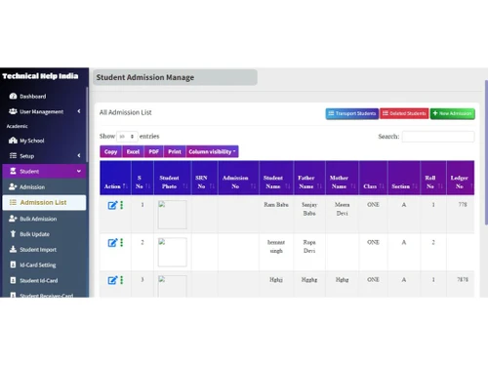This screenshot has width=488, height=366.
Task: Click the My School building icon
Action: click(x=13, y=141)
